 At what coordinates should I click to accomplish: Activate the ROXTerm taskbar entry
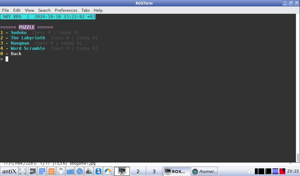click(177, 171)
